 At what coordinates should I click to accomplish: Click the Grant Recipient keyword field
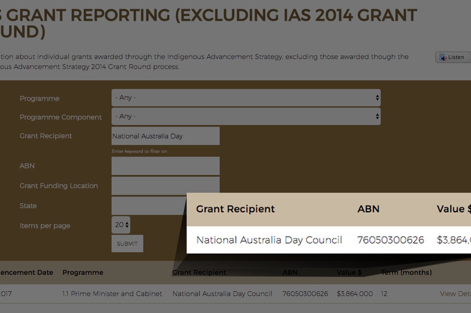pos(165,136)
